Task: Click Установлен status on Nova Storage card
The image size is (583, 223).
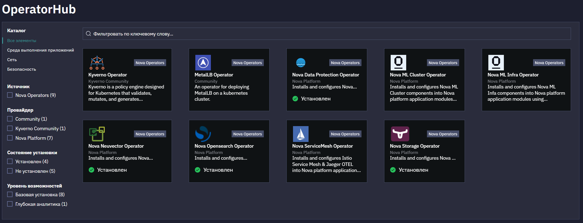Action: click(x=413, y=170)
